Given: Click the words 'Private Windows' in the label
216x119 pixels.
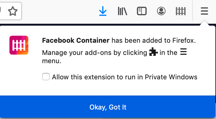Looking at the screenshot, I should (x=171, y=77).
